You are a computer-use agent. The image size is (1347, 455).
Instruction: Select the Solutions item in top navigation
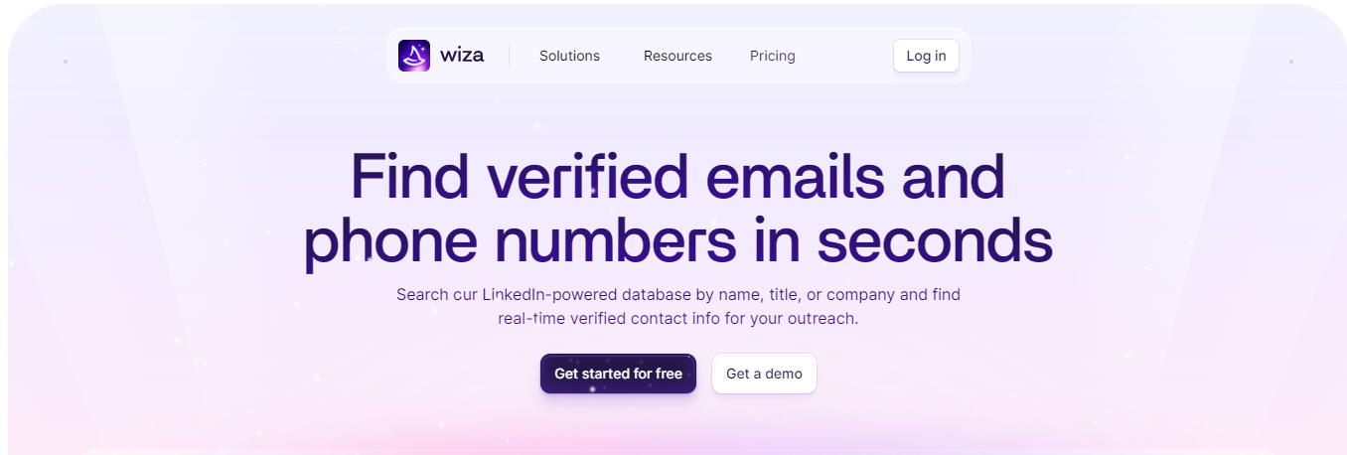click(569, 56)
